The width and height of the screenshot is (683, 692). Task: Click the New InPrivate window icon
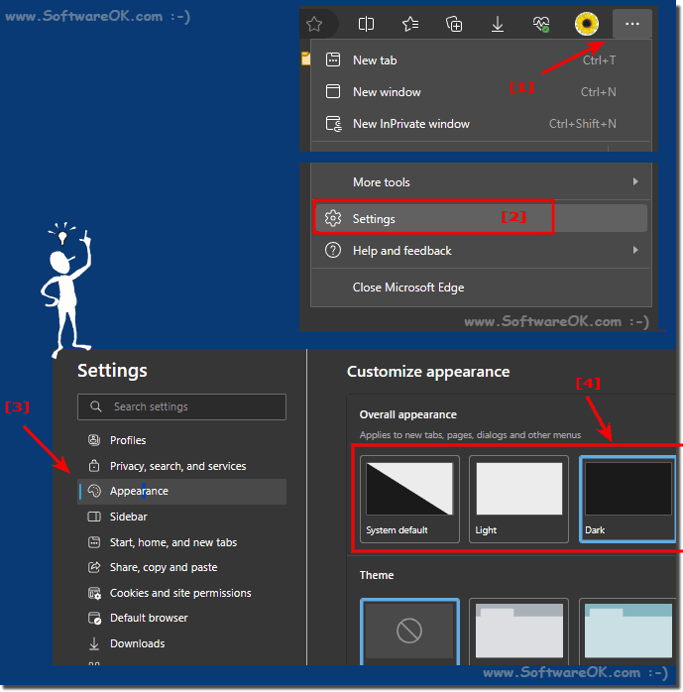[333, 124]
